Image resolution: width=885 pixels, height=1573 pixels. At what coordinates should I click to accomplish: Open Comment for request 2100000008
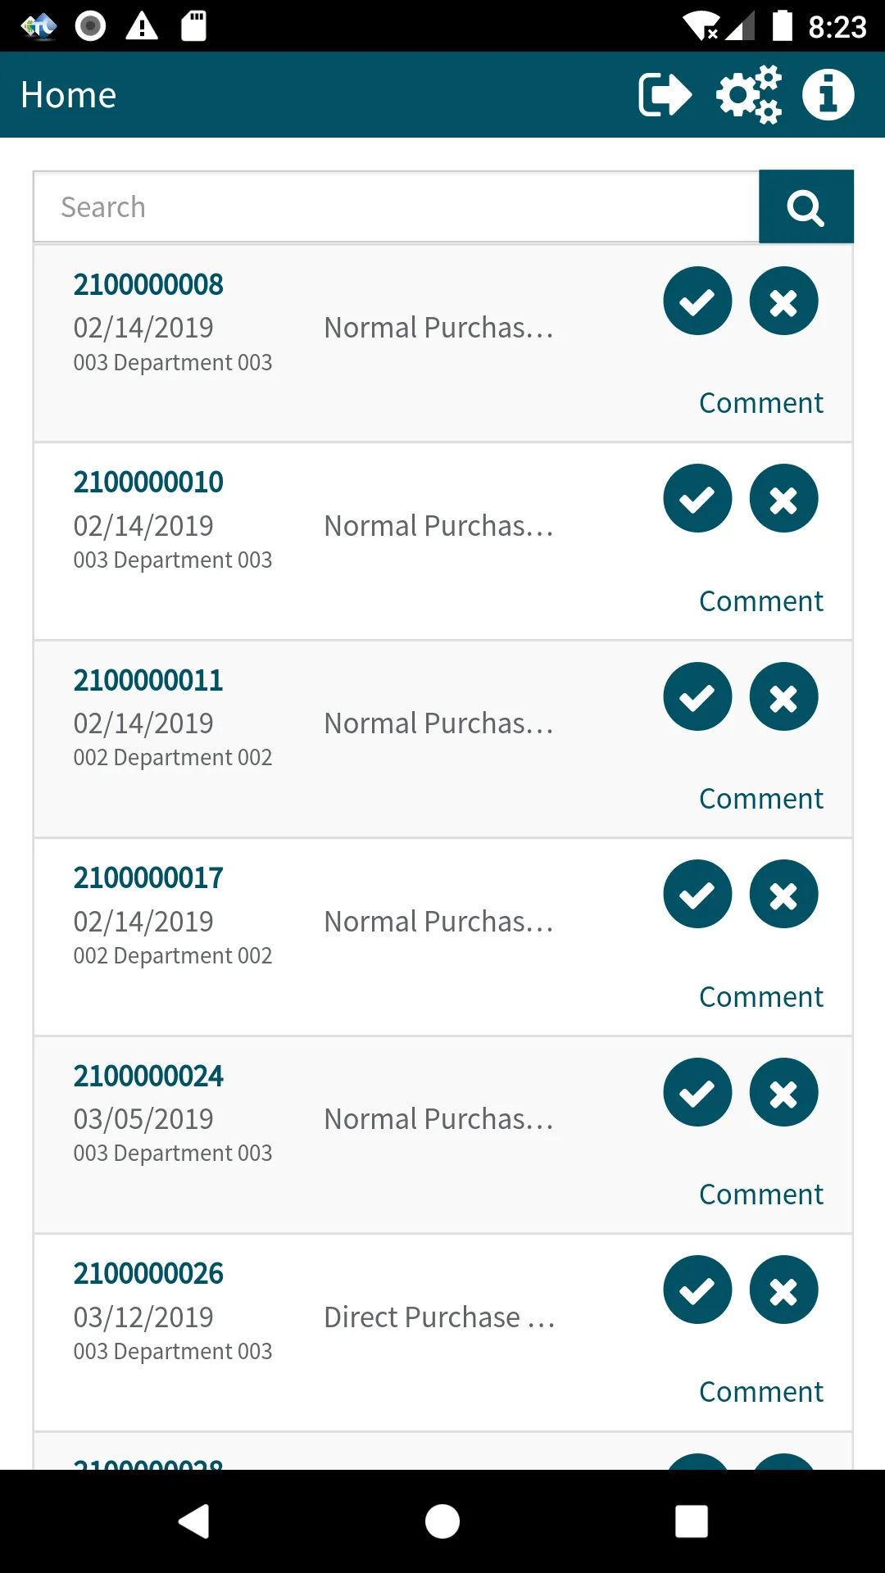click(760, 403)
